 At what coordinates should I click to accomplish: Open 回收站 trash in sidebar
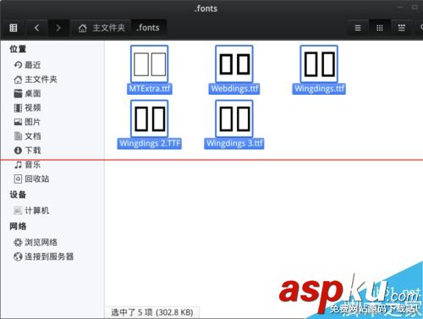(x=31, y=179)
